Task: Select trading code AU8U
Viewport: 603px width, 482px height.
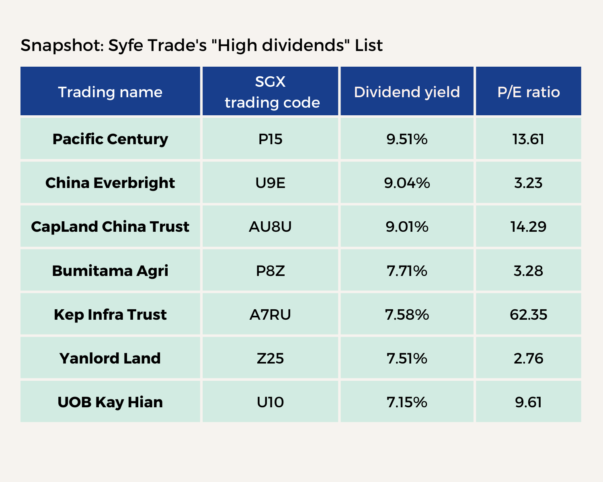Action: click(x=271, y=227)
